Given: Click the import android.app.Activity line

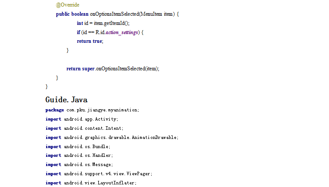Looking at the screenshot, I should (x=82, y=119).
